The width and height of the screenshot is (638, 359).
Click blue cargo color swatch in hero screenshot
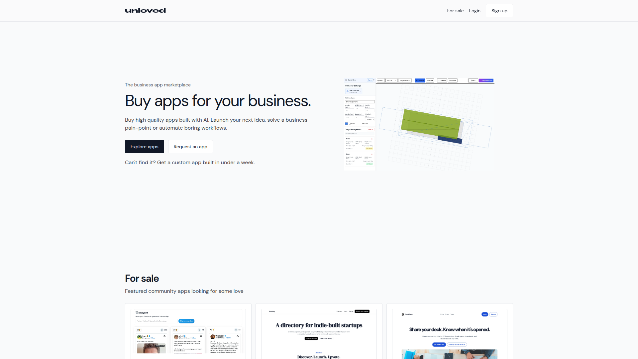tap(347, 124)
